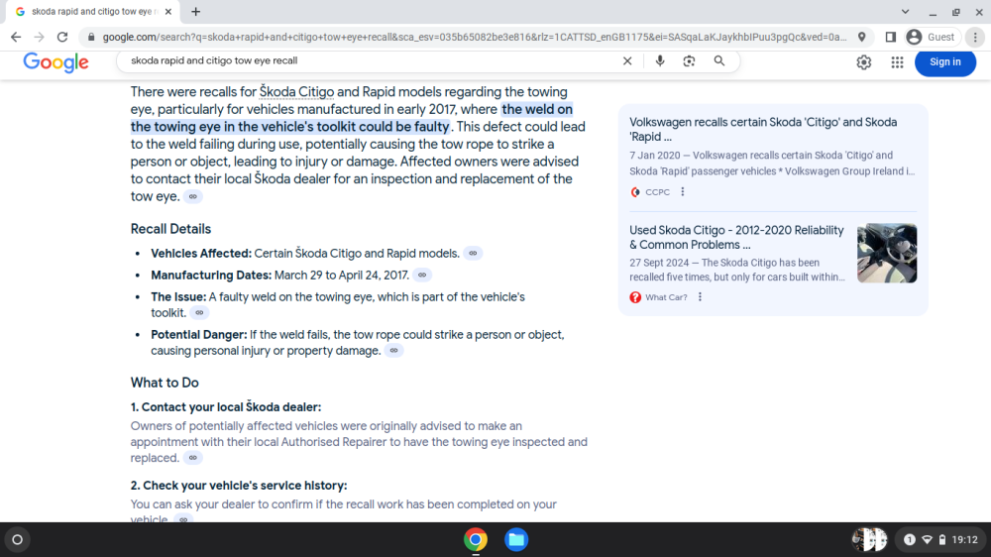This screenshot has height=557, width=991.
Task: Submit search with magnifier icon
Action: (x=719, y=60)
